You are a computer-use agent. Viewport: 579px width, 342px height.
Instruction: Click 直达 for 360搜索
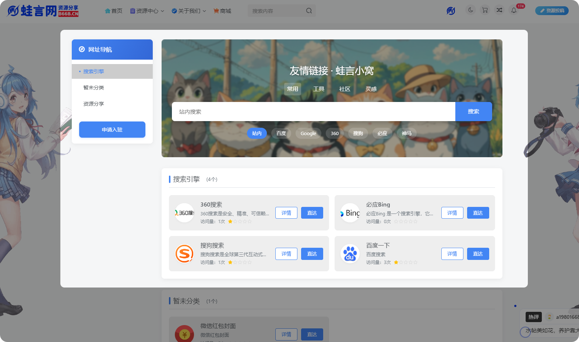click(312, 213)
